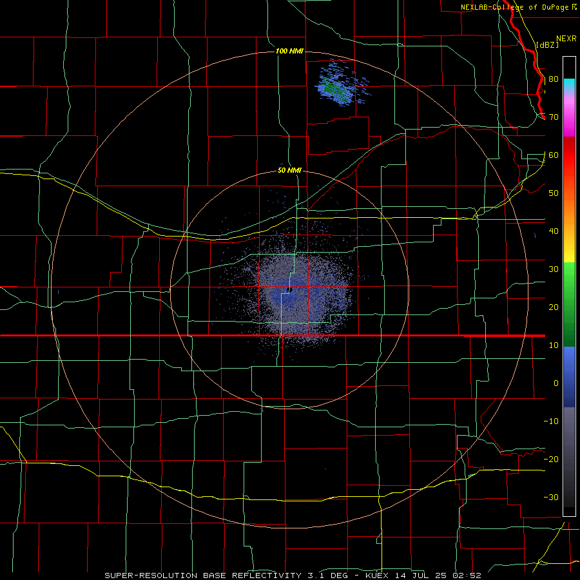
Task: Click the green segment of the color bar
Action: [x=569, y=304]
